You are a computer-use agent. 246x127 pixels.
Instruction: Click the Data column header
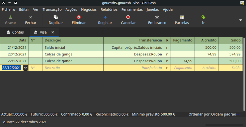coord(14,40)
